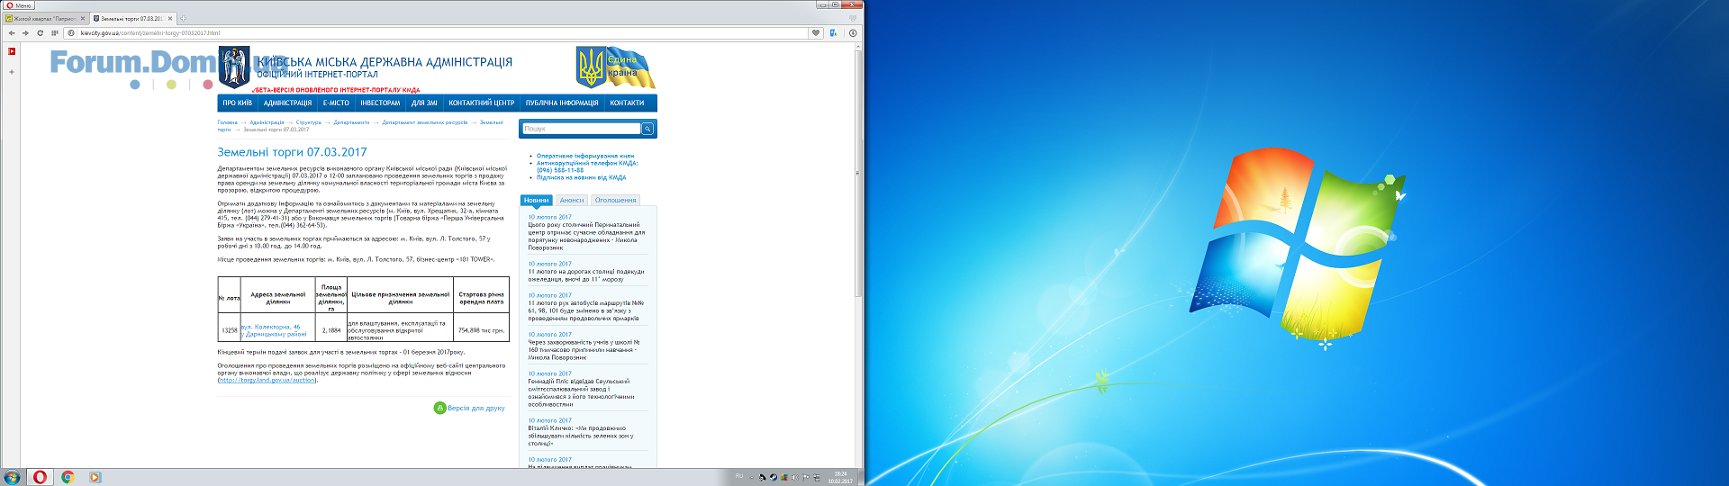Open news about Сеульський сміттєспалювальний завод

point(582,392)
